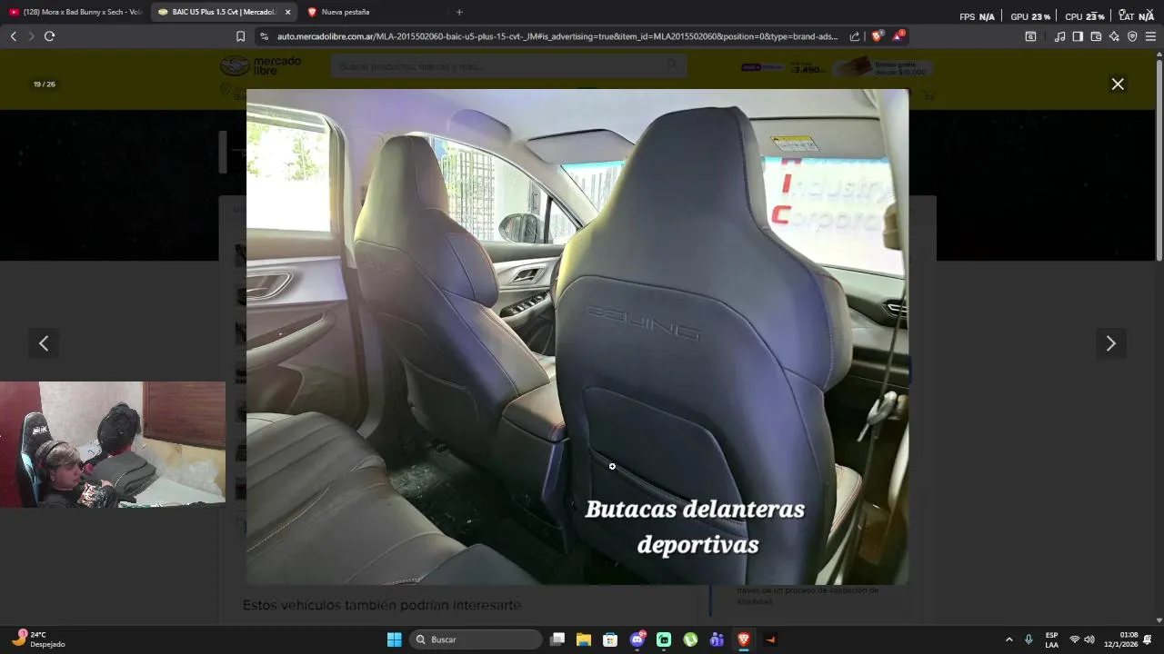Open a new tab with plus button
This screenshot has height=654, width=1164.
tap(459, 12)
